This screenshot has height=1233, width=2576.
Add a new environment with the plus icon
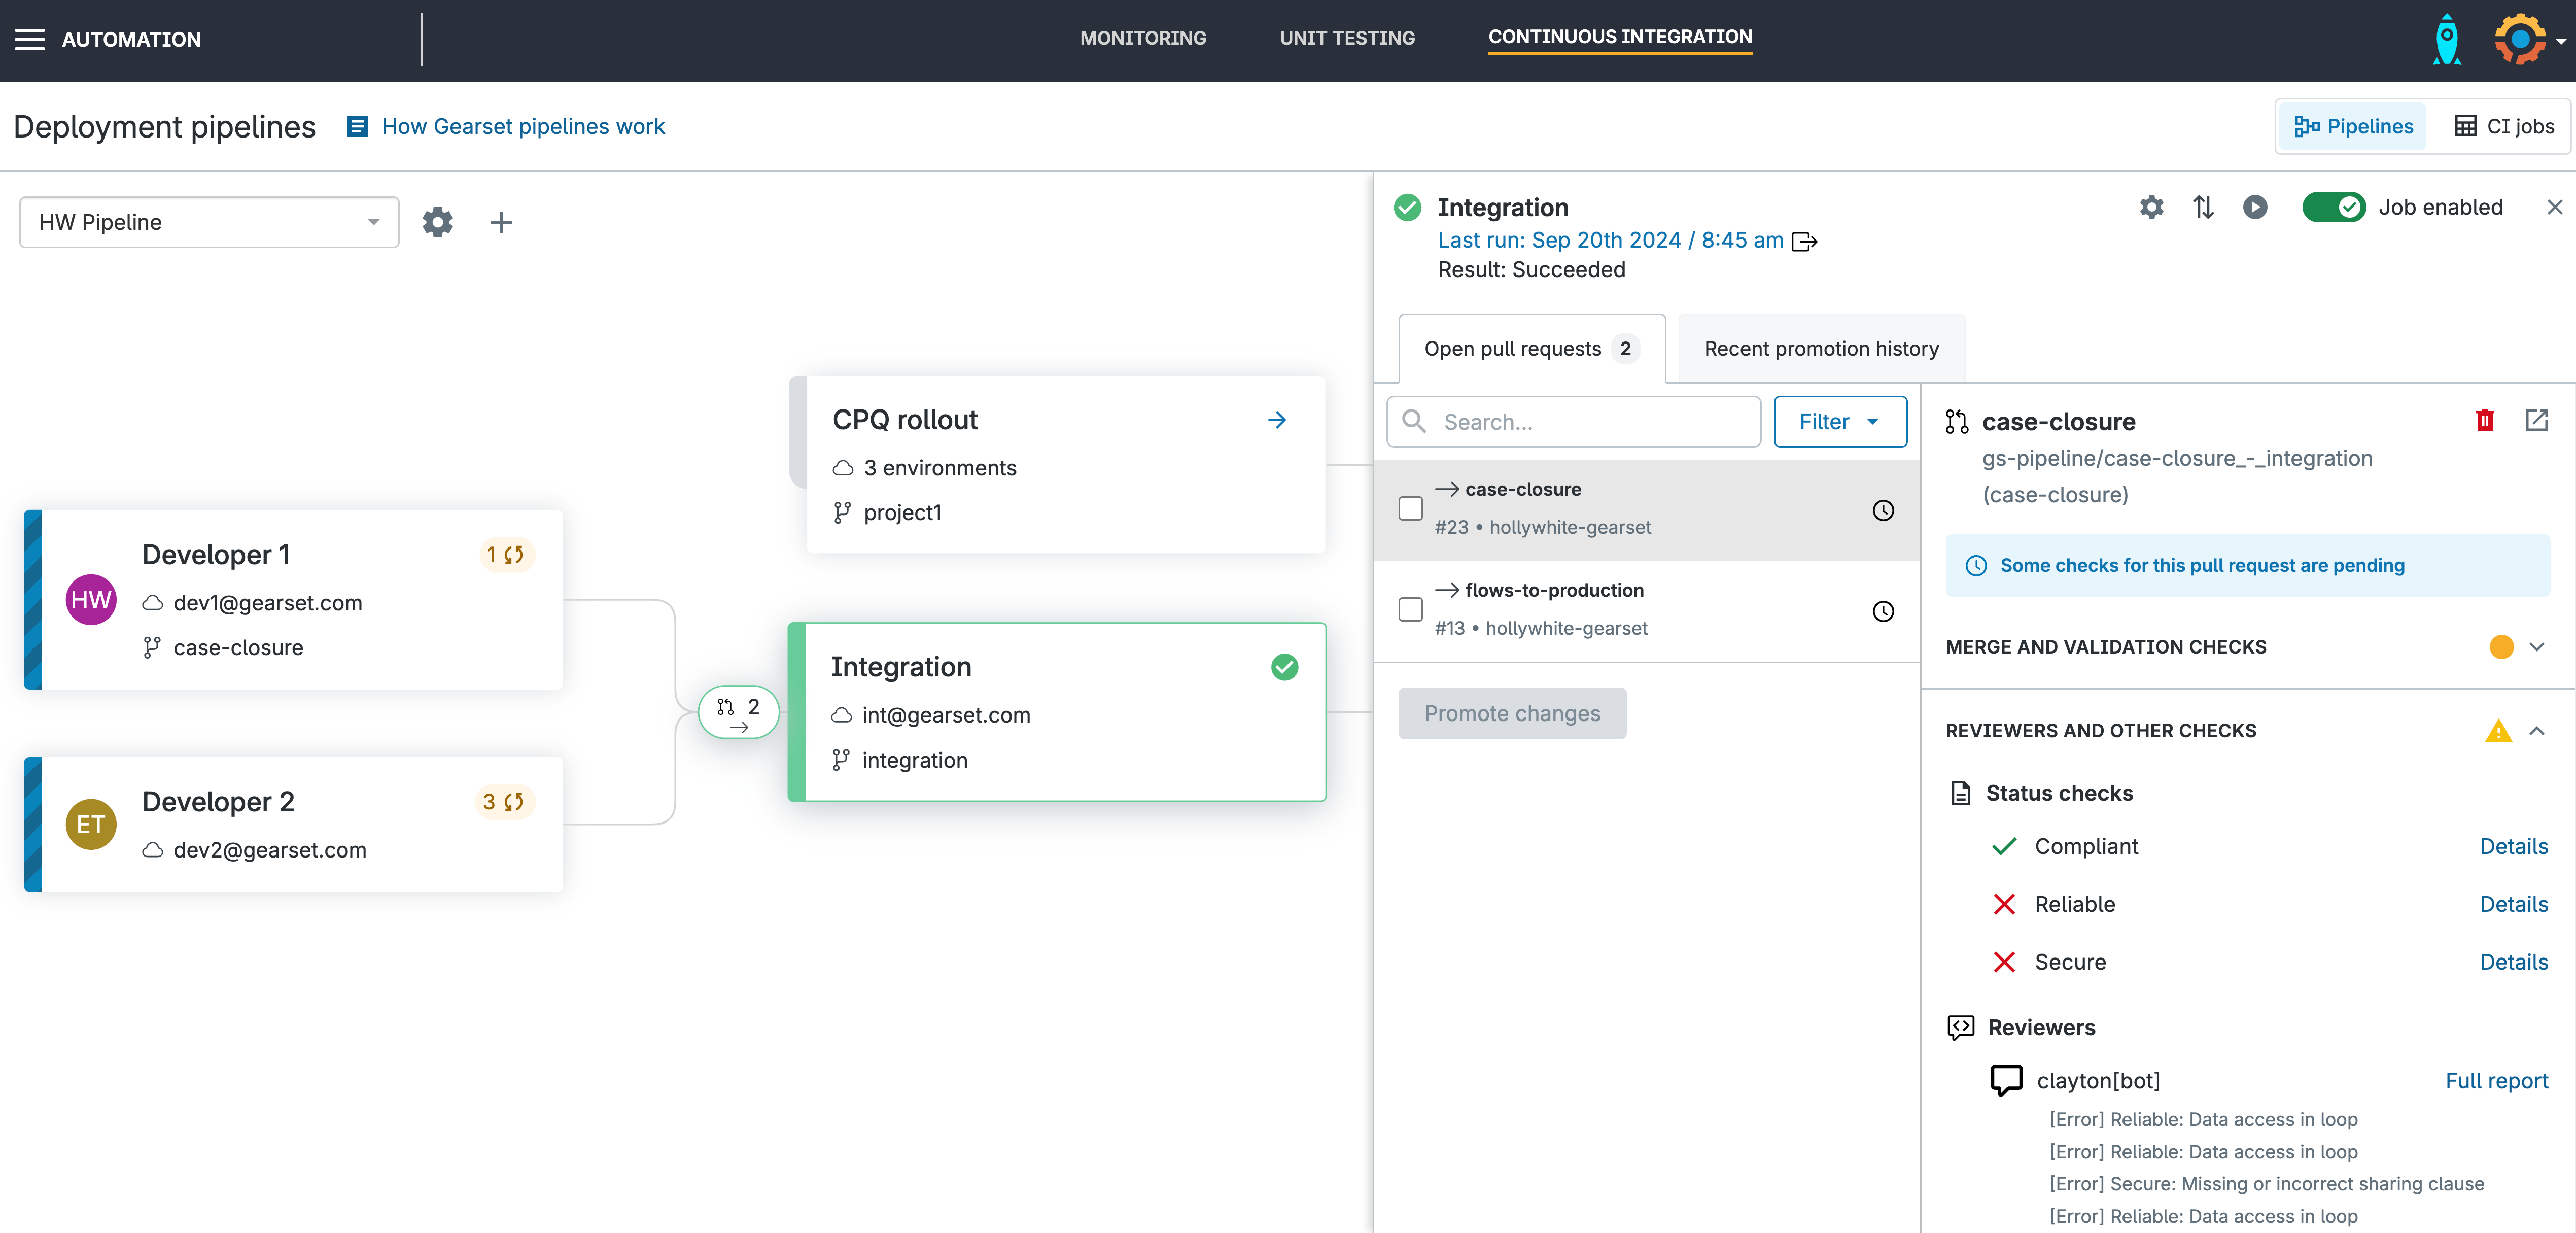[x=501, y=221]
